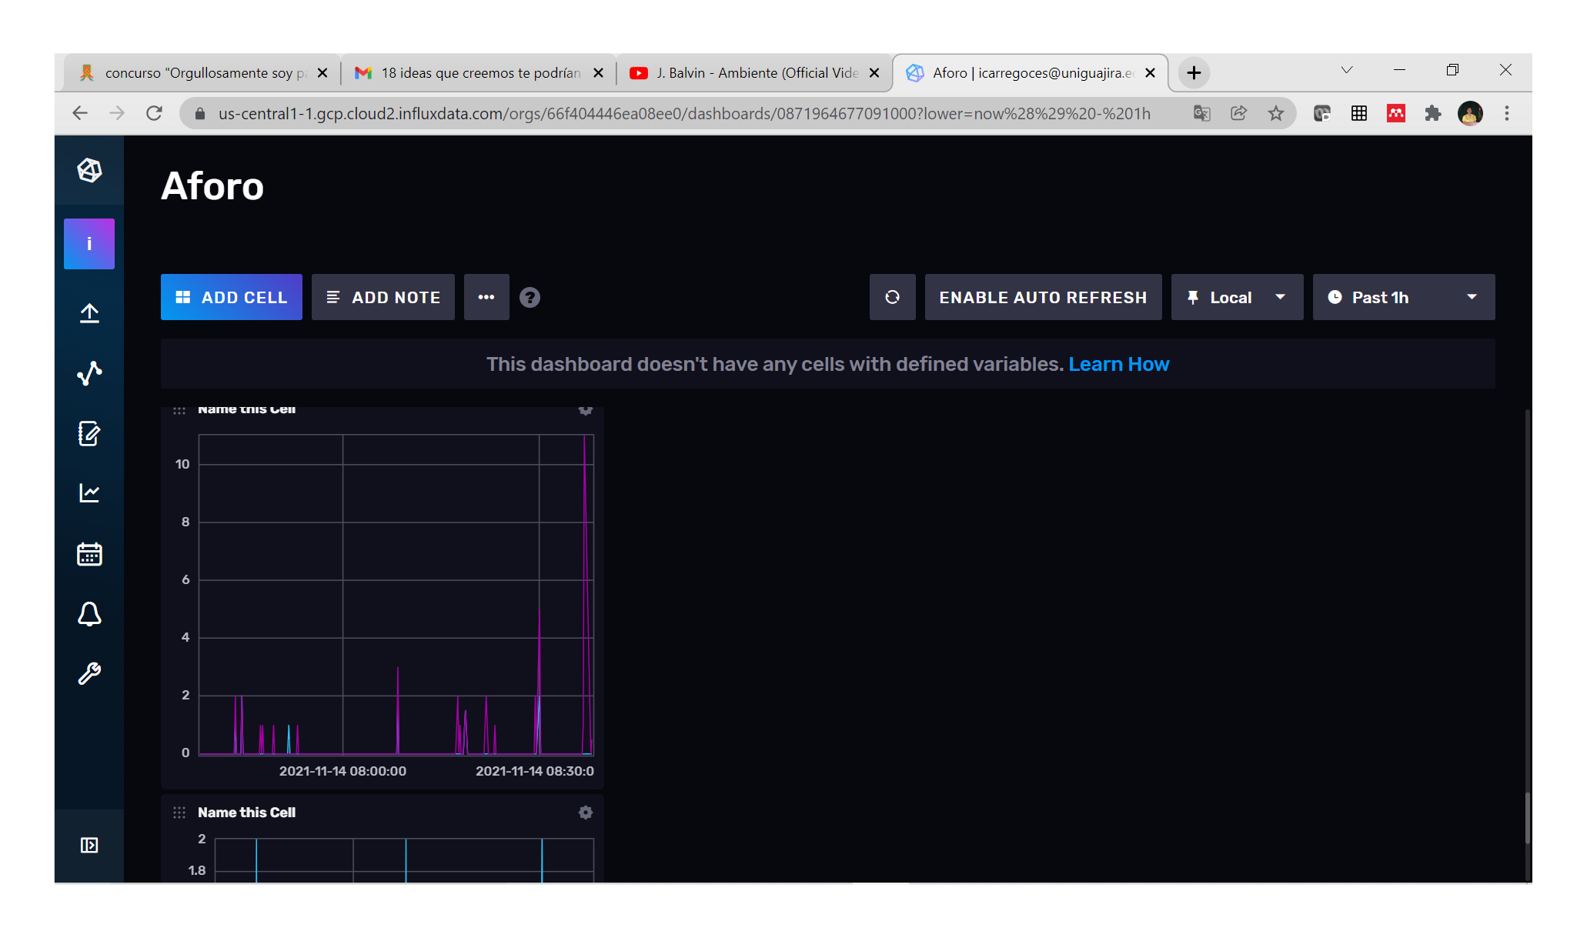Image resolution: width=1587 pixels, height=938 pixels.
Task: Click the manual refresh icon button
Action: click(x=892, y=297)
